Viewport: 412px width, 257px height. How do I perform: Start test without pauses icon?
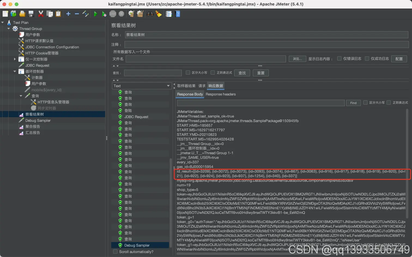coord(104,14)
